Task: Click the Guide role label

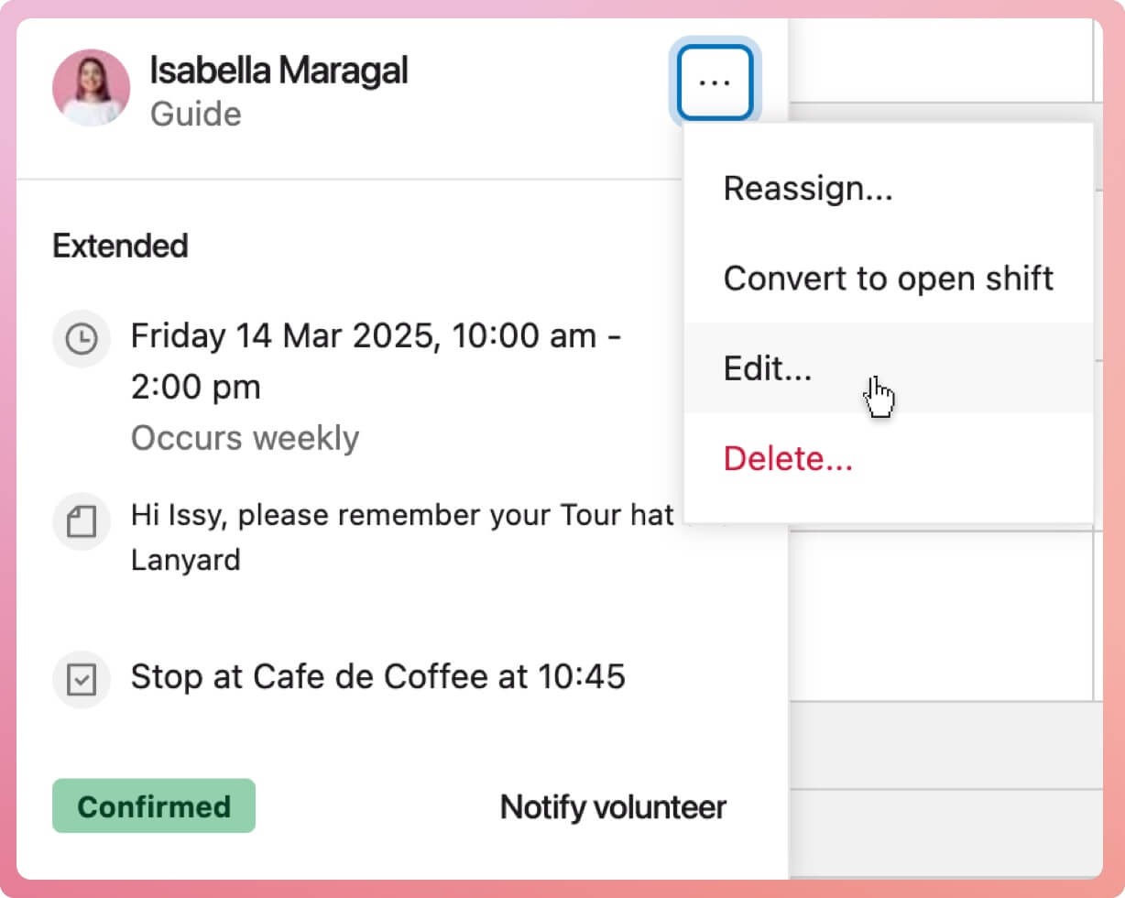Action: point(195,115)
